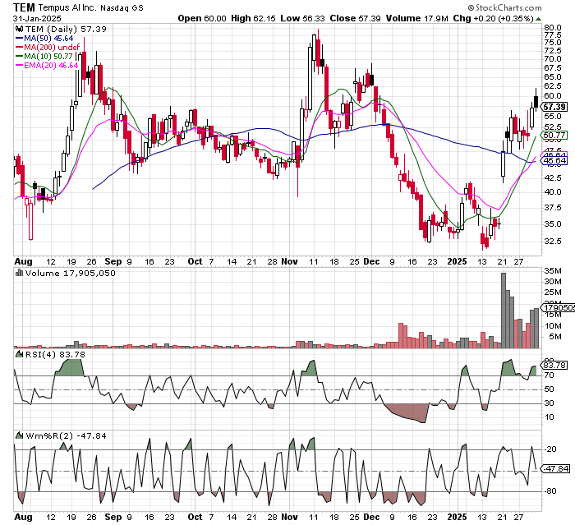
Task: Click the green up arrow after Chg +0.35%
Action: click(x=538, y=19)
